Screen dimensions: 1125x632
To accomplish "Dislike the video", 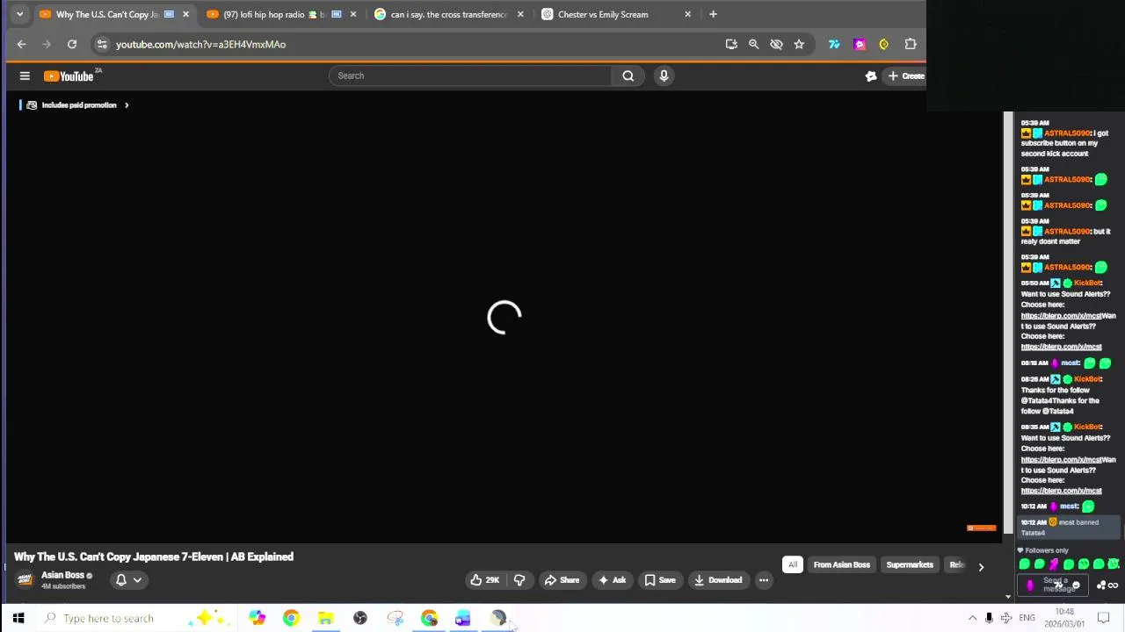I will point(519,580).
